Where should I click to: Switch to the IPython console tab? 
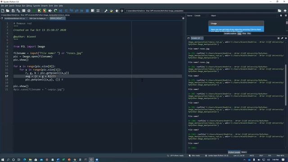[x=234, y=152]
